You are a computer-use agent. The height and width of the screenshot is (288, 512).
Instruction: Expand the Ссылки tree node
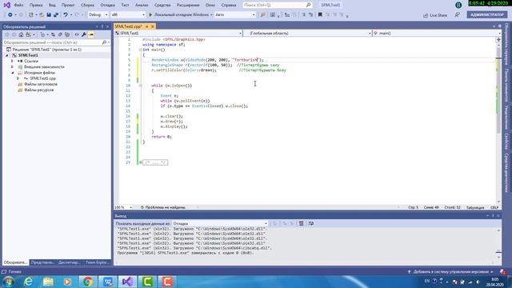12,61
